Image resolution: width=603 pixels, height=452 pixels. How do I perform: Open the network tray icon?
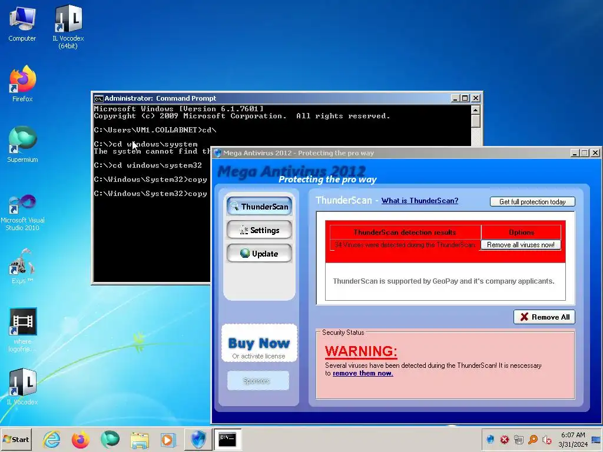pyautogui.click(x=518, y=439)
